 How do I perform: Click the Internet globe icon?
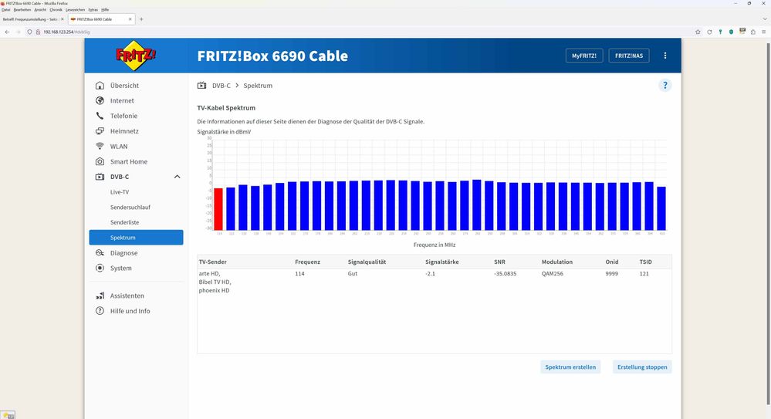click(100, 101)
